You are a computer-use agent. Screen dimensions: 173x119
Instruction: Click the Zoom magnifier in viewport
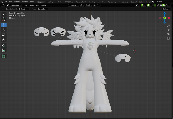pyautogui.click(x=168, y=26)
